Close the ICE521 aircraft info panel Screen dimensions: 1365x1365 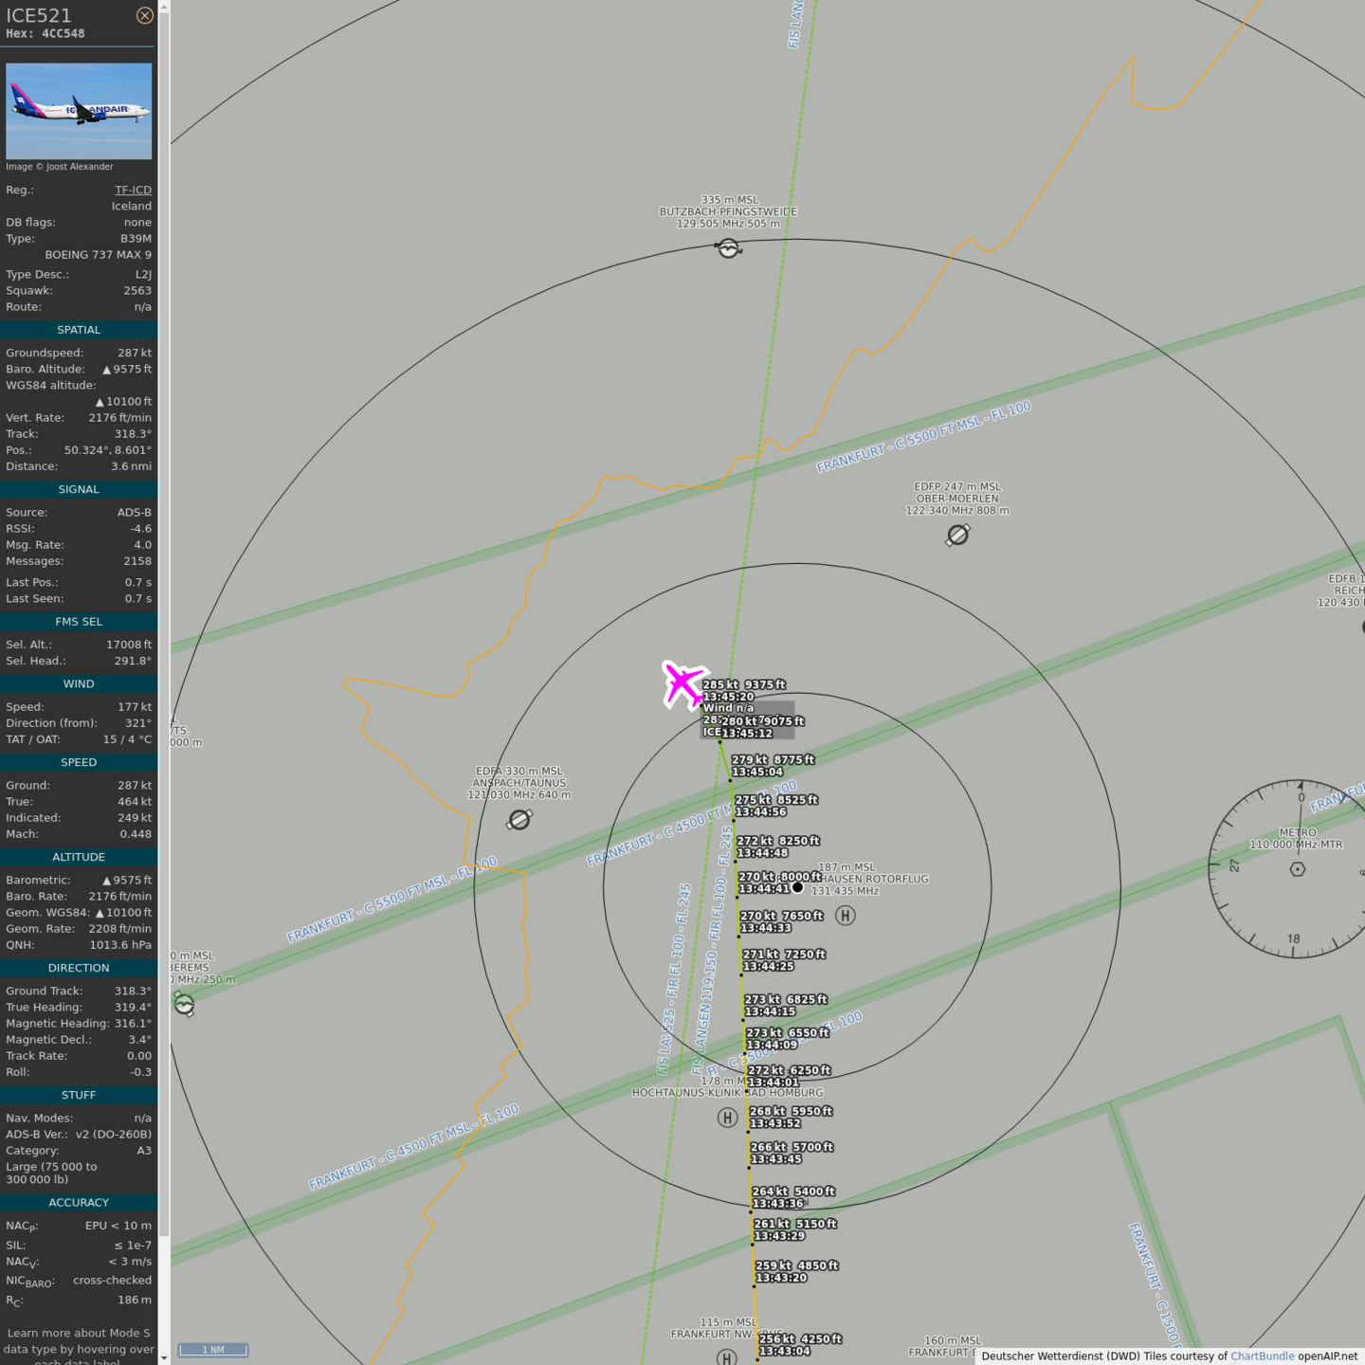144,15
